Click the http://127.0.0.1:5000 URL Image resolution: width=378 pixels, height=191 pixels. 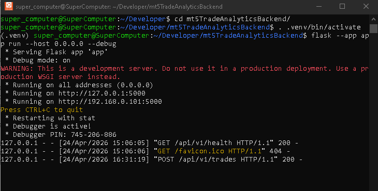(102, 93)
